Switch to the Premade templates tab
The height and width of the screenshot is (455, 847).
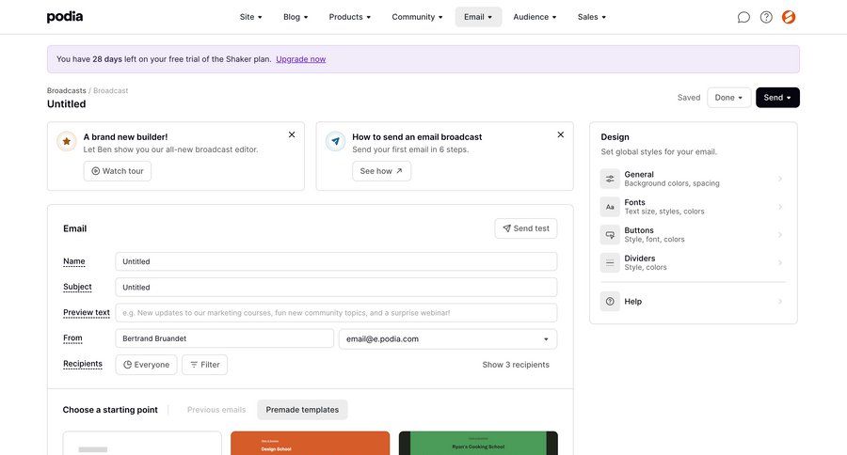coord(302,410)
